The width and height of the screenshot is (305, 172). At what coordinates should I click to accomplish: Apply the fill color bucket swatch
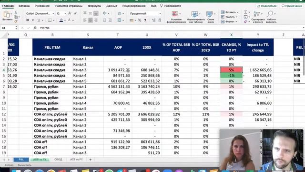(x=61, y=20)
